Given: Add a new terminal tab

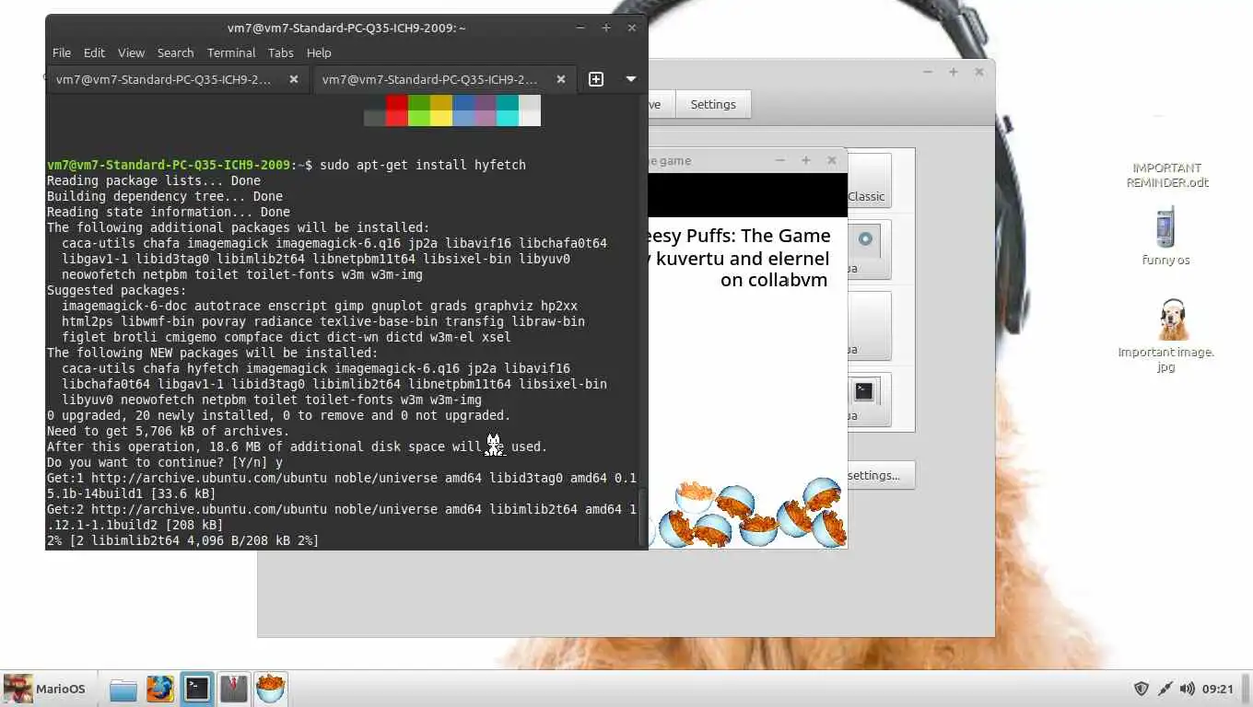Looking at the screenshot, I should [x=596, y=79].
